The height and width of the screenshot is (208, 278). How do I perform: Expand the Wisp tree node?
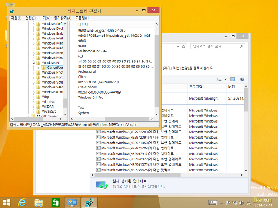click(x=34, y=97)
